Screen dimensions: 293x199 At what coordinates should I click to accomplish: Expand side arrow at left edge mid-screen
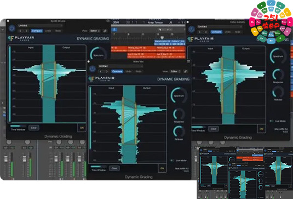(x=3, y=103)
